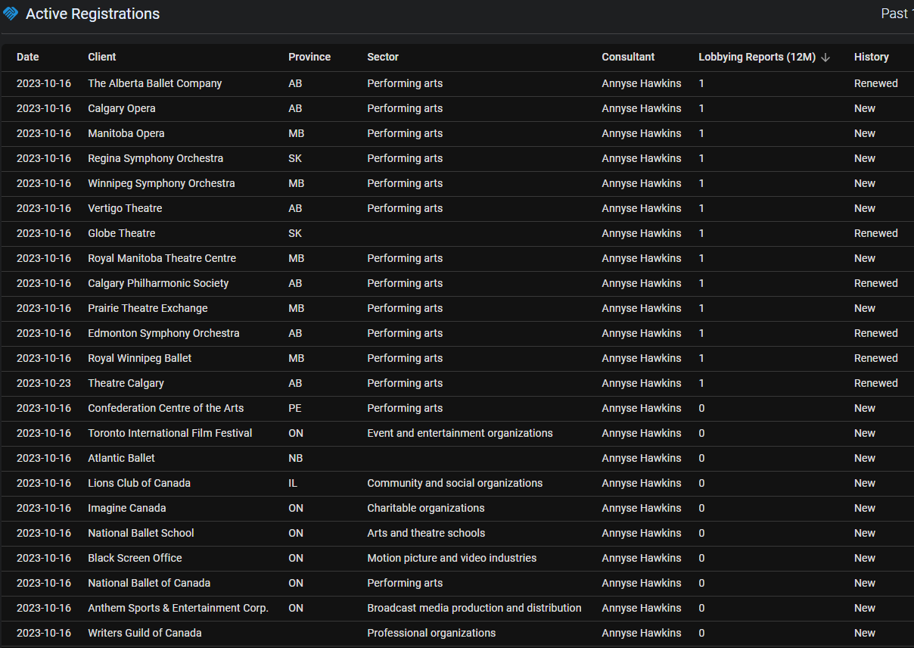
Task: Click Motion picture and video industries sector
Action: [x=452, y=558]
